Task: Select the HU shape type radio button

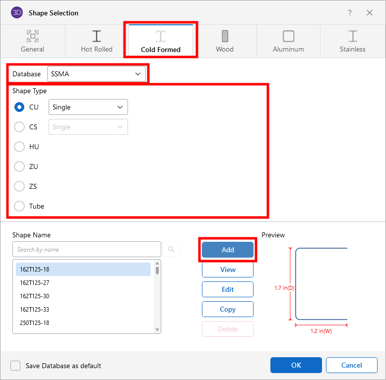Action: click(19, 147)
